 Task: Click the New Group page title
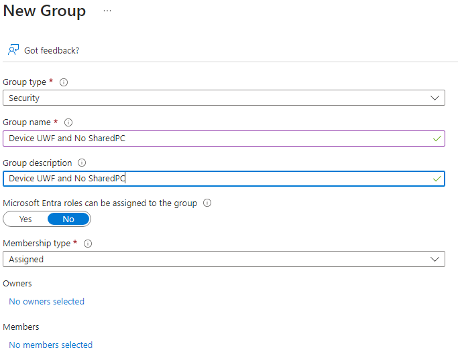coord(44,11)
